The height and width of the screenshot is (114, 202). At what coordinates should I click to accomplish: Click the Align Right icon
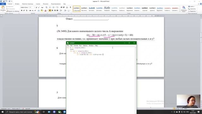(55, 10)
